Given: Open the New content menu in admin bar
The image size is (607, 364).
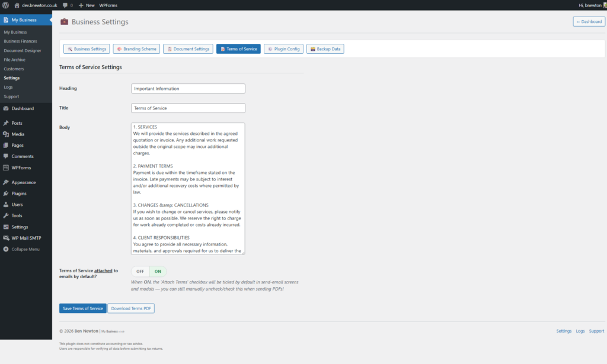Looking at the screenshot, I should coord(87,5).
